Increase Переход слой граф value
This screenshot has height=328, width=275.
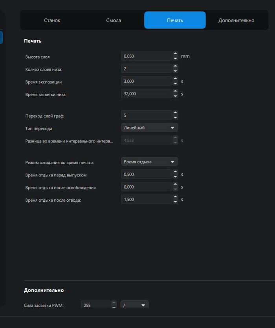[175, 113]
